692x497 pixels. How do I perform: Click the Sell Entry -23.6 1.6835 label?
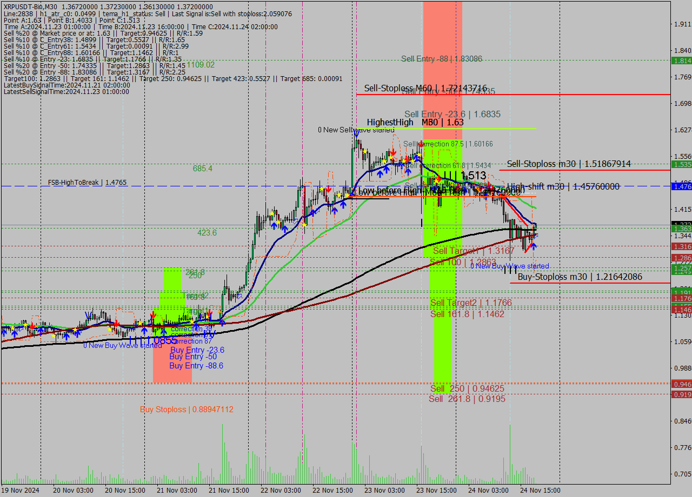tap(453, 115)
